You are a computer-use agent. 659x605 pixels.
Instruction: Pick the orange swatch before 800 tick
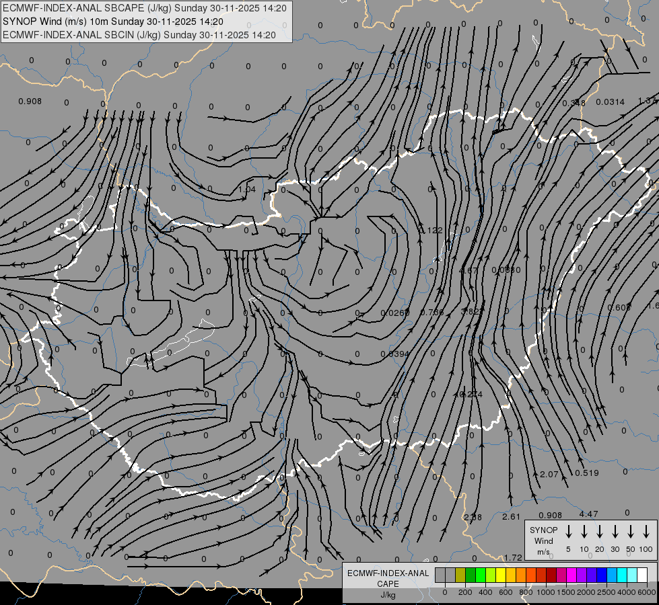click(521, 575)
